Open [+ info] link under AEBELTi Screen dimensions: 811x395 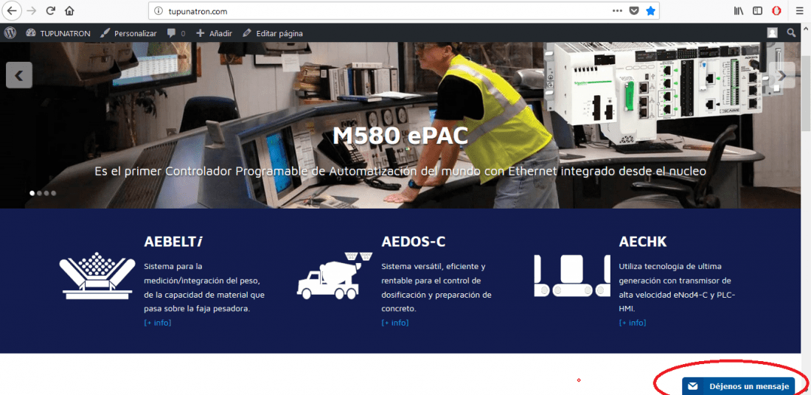[157, 323]
